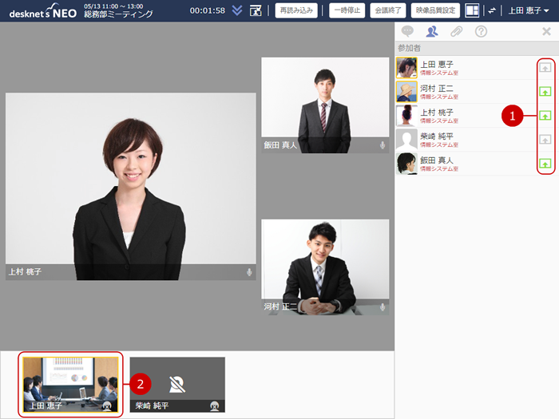Image resolution: width=559 pixels, height=419 pixels.
Task: Open 映像品質設定 video quality settings
Action: coord(435,10)
